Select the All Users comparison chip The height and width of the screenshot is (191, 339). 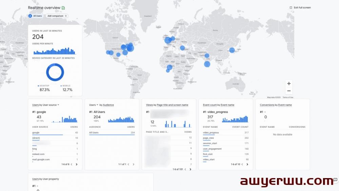(35, 16)
